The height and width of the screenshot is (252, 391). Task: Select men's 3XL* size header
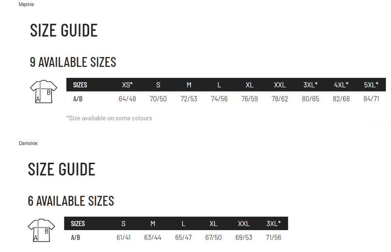[x=310, y=85]
